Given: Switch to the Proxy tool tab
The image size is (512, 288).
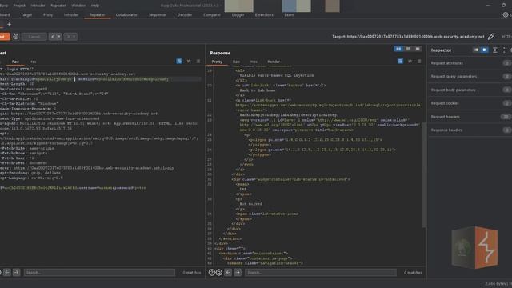Looking at the screenshot, I should 48,14.
